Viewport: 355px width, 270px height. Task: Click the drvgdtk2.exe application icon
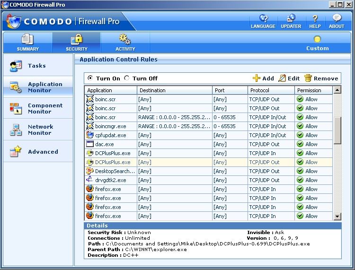click(x=90, y=180)
